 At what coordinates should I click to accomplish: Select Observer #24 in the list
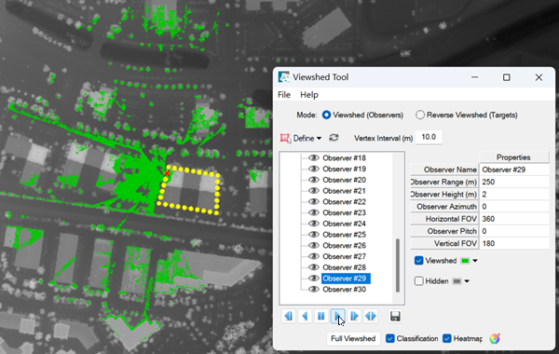(344, 224)
